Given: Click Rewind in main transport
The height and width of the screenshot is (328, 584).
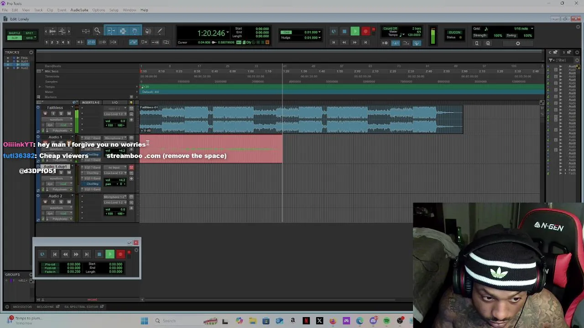Looking at the screenshot, I should pyautogui.click(x=344, y=42).
